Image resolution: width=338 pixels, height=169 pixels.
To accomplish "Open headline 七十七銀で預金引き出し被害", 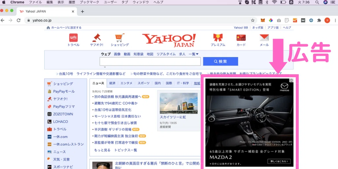I will [115, 123].
